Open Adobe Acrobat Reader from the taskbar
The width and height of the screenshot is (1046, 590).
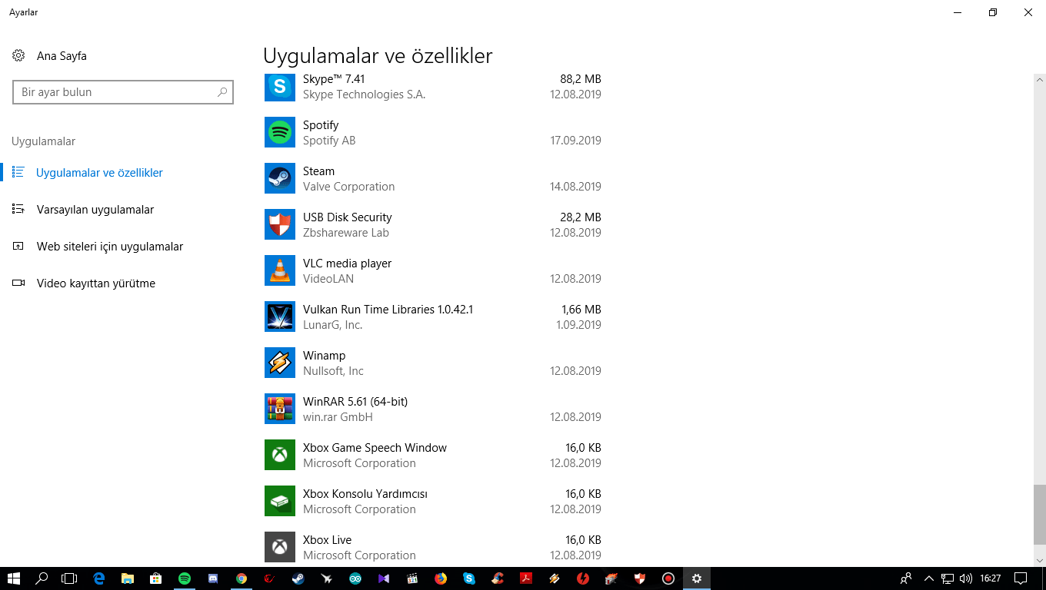pyautogui.click(x=526, y=578)
